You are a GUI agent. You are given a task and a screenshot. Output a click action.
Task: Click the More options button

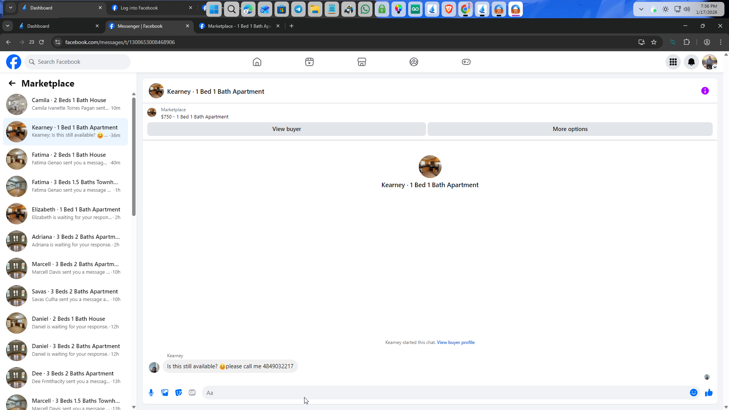click(x=570, y=129)
